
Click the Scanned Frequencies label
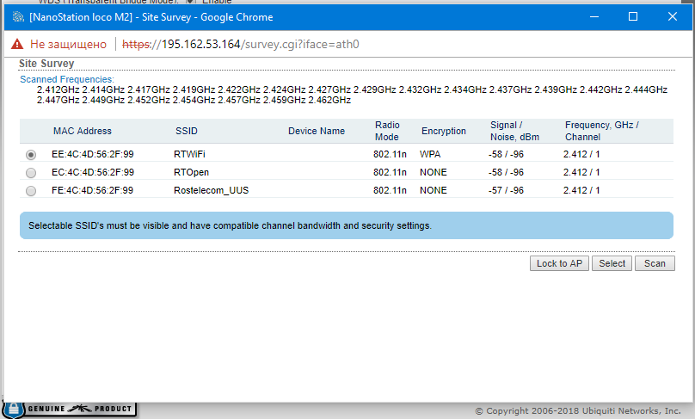coord(67,79)
